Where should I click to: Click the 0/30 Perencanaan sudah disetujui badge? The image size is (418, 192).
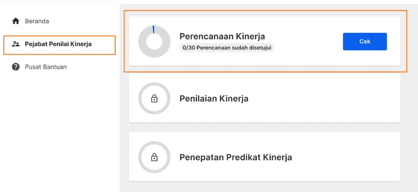pos(227,48)
